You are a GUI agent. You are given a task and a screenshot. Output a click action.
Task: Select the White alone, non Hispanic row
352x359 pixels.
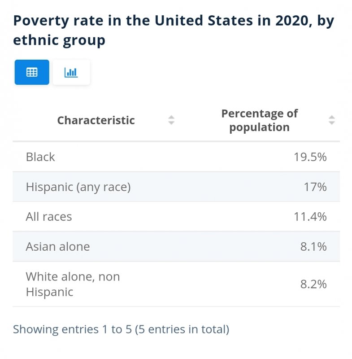[x=176, y=284]
